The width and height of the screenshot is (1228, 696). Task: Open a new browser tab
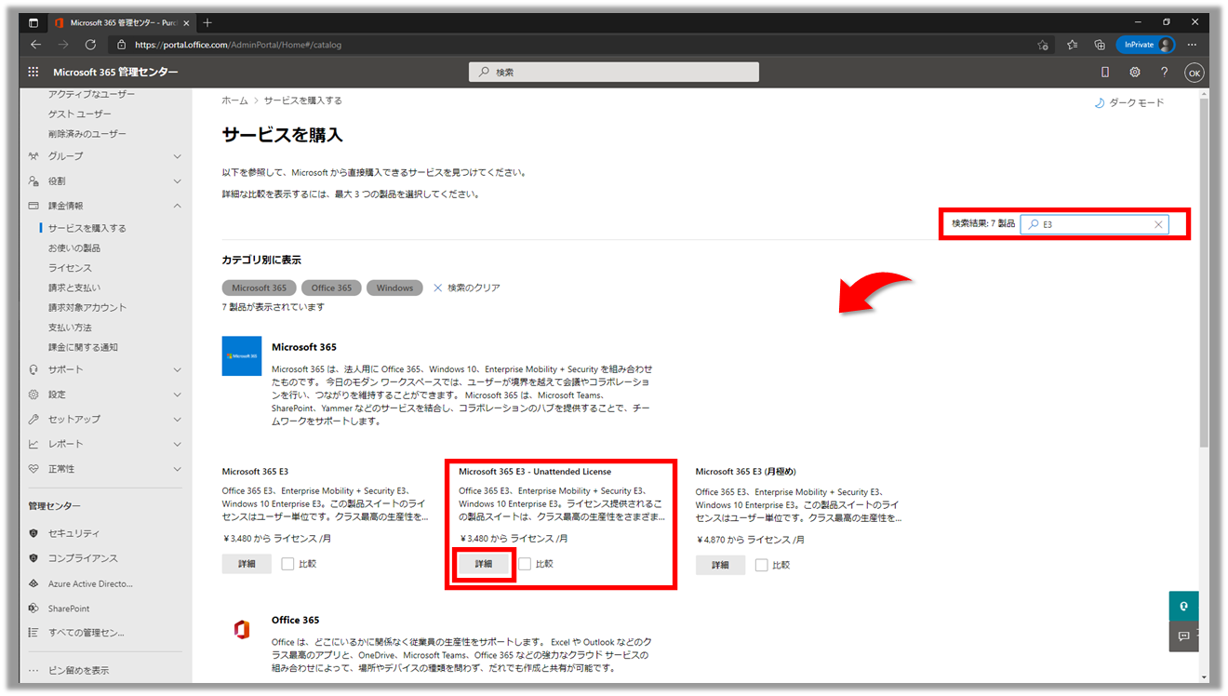pos(207,22)
